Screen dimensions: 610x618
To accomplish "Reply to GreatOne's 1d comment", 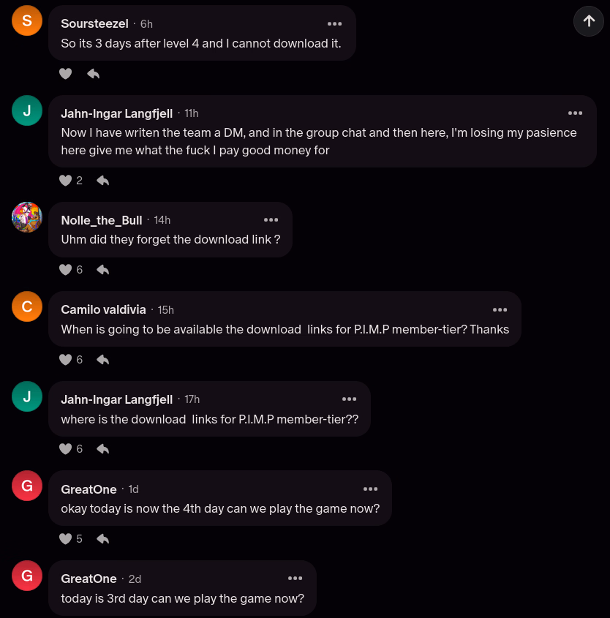I will (x=103, y=538).
